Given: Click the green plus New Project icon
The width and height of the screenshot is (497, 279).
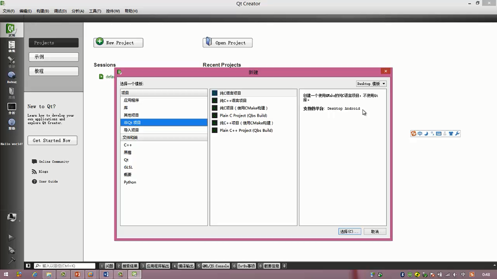Looking at the screenshot, I should (100, 42).
